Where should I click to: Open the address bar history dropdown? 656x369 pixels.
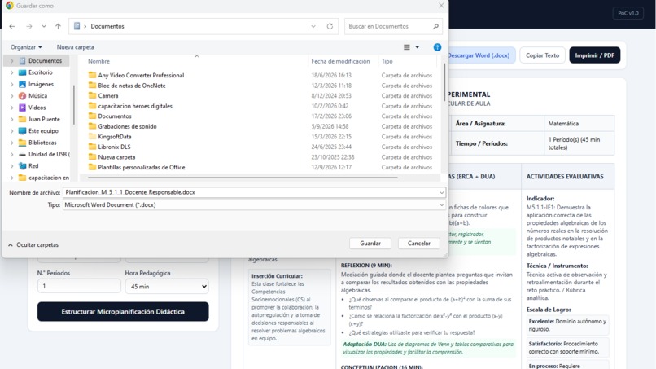[x=313, y=26]
